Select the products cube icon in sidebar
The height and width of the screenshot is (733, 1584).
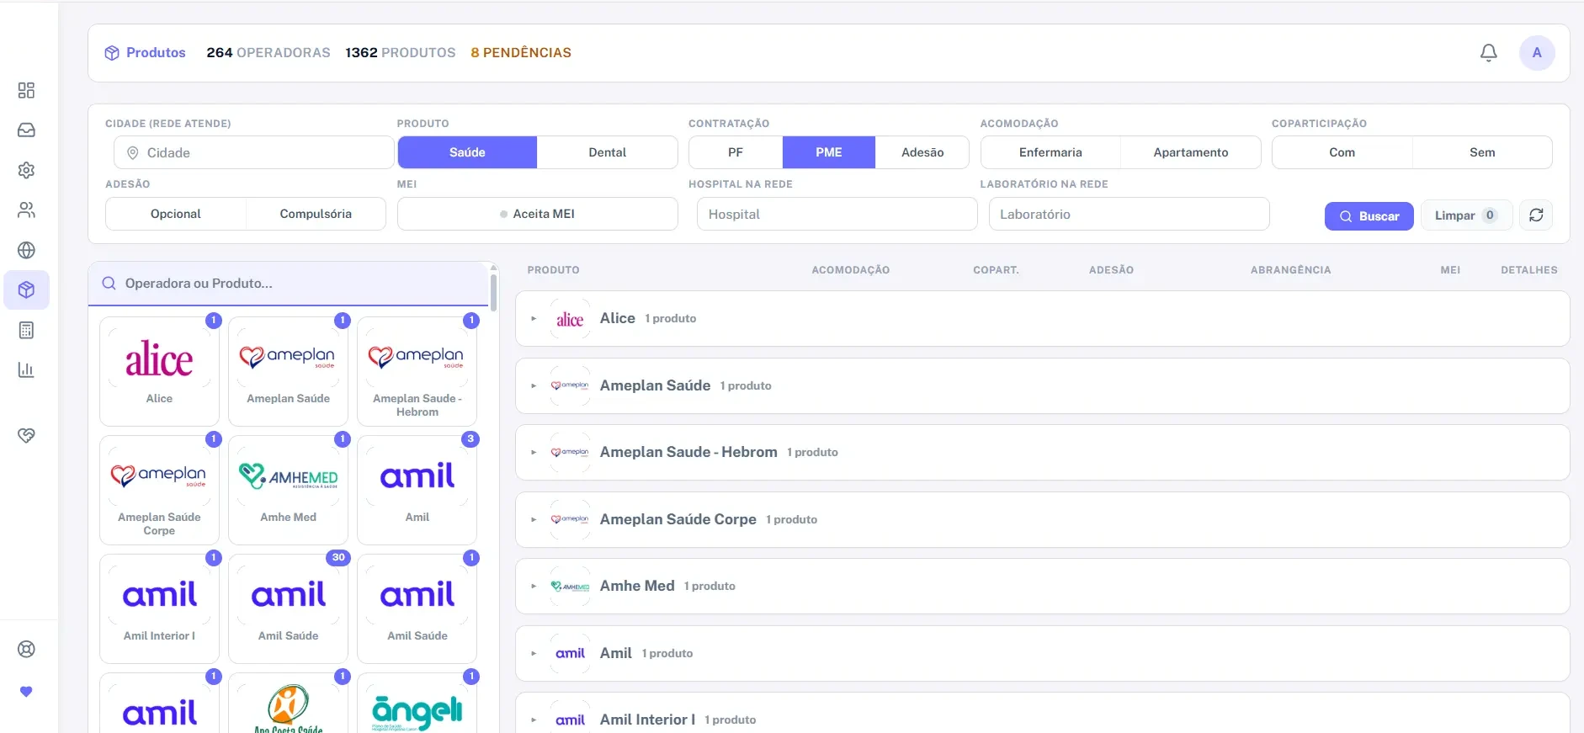(26, 290)
